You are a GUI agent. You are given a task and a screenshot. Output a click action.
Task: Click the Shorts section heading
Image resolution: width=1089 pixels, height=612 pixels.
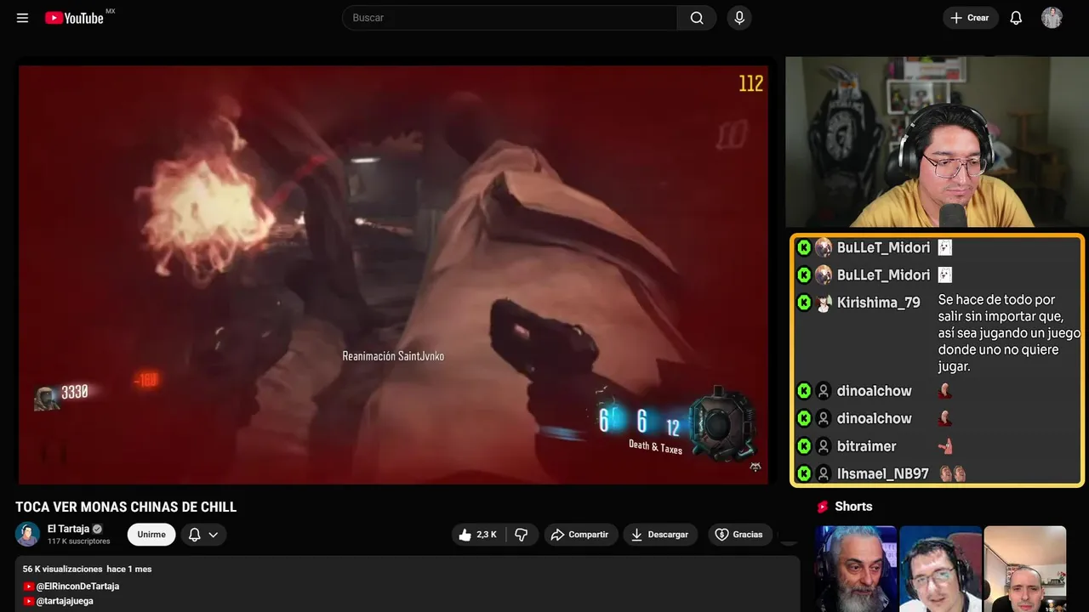(853, 507)
